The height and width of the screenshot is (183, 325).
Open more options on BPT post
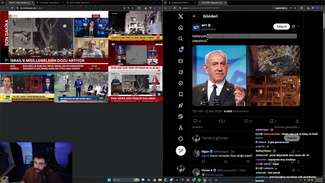[298, 26]
